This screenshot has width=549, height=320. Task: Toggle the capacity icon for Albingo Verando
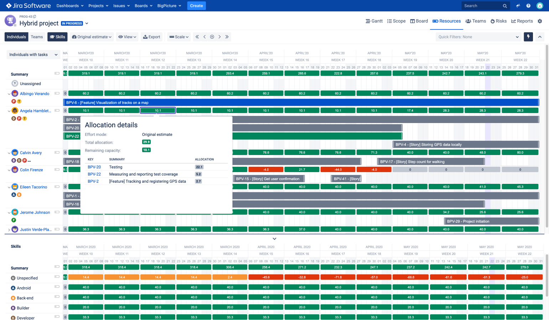(57, 93)
